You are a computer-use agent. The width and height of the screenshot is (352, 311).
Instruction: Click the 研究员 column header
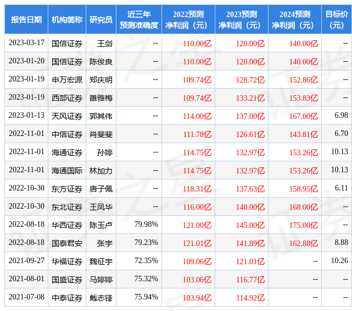[101, 19]
